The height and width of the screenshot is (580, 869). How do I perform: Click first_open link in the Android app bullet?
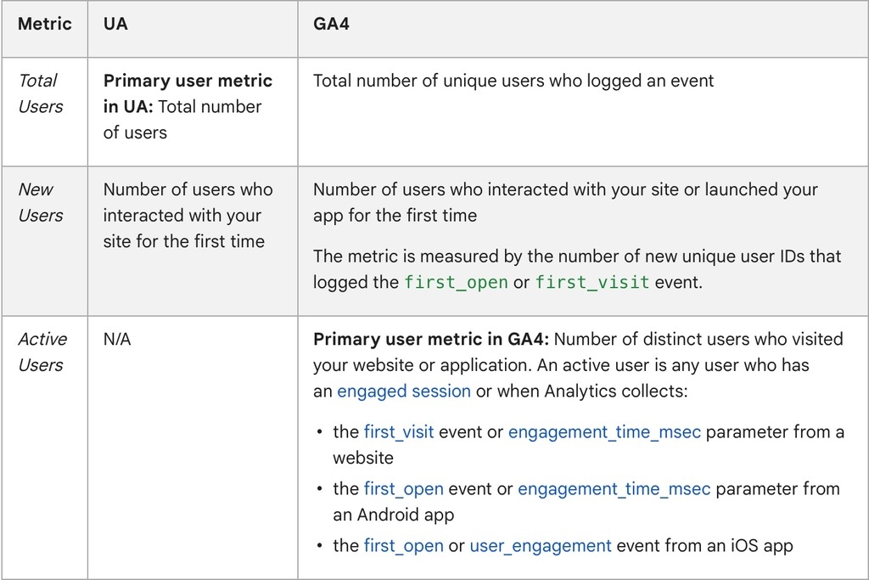point(403,489)
